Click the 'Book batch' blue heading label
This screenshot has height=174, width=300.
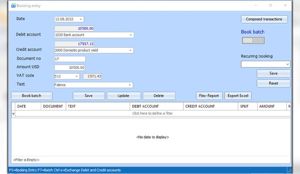point(253,32)
